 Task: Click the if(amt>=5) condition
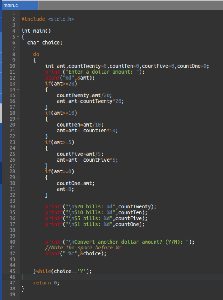coord(60,142)
